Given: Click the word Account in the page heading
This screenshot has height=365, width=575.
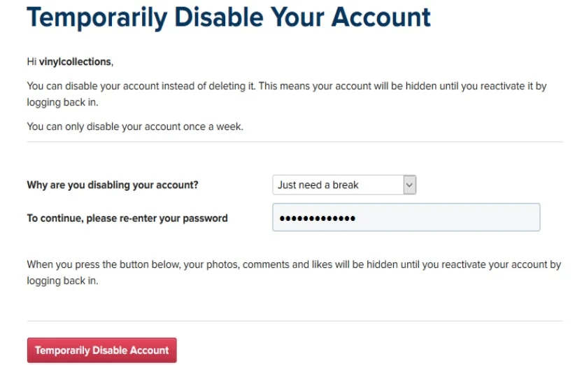Looking at the screenshot, I should click(x=381, y=17).
